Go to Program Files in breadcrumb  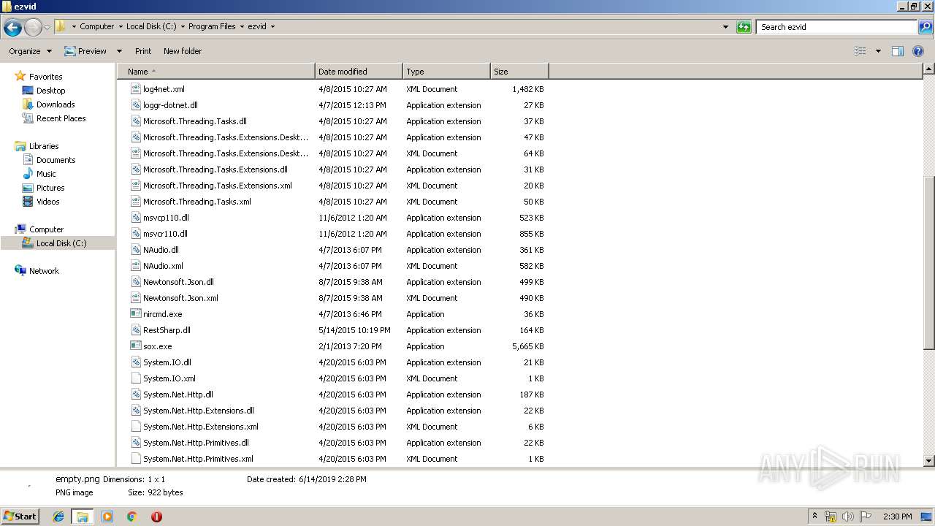point(212,26)
